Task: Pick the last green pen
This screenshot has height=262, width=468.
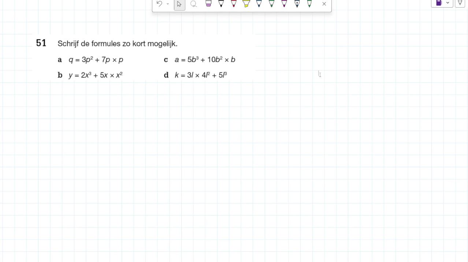Action: point(309,4)
